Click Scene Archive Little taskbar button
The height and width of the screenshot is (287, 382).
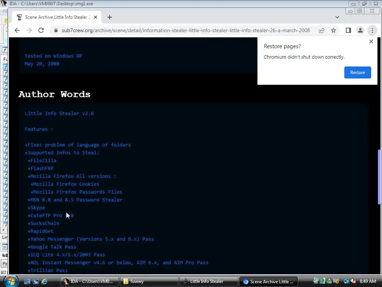click(269, 281)
